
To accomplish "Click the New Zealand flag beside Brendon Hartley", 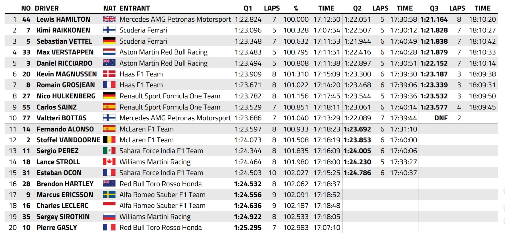I will pyautogui.click(x=109, y=183).
